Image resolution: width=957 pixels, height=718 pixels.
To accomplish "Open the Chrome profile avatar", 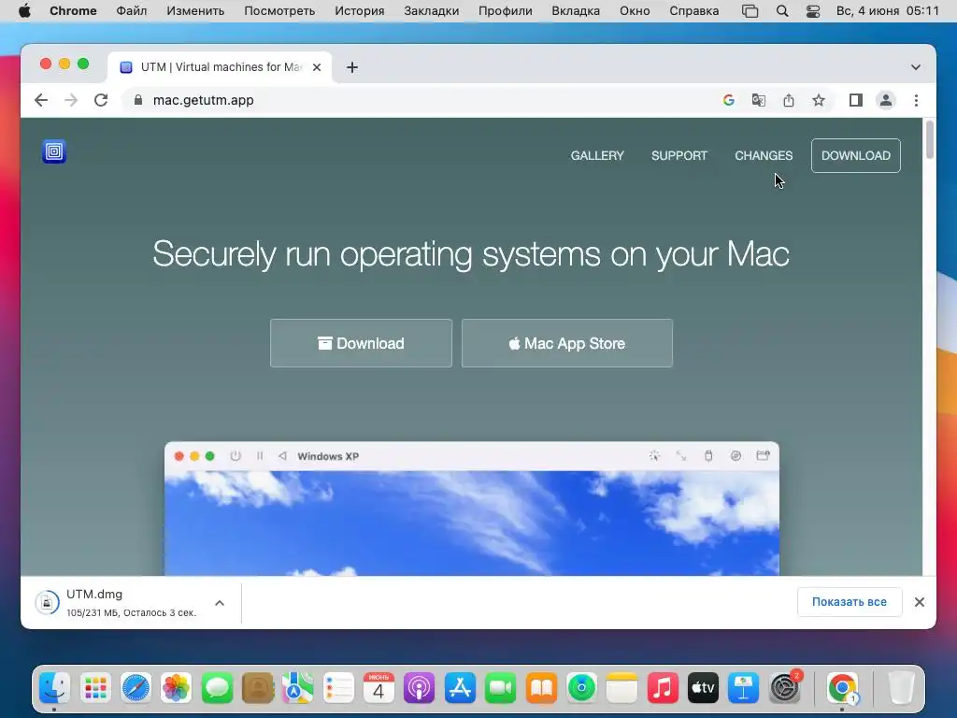I will coord(886,100).
